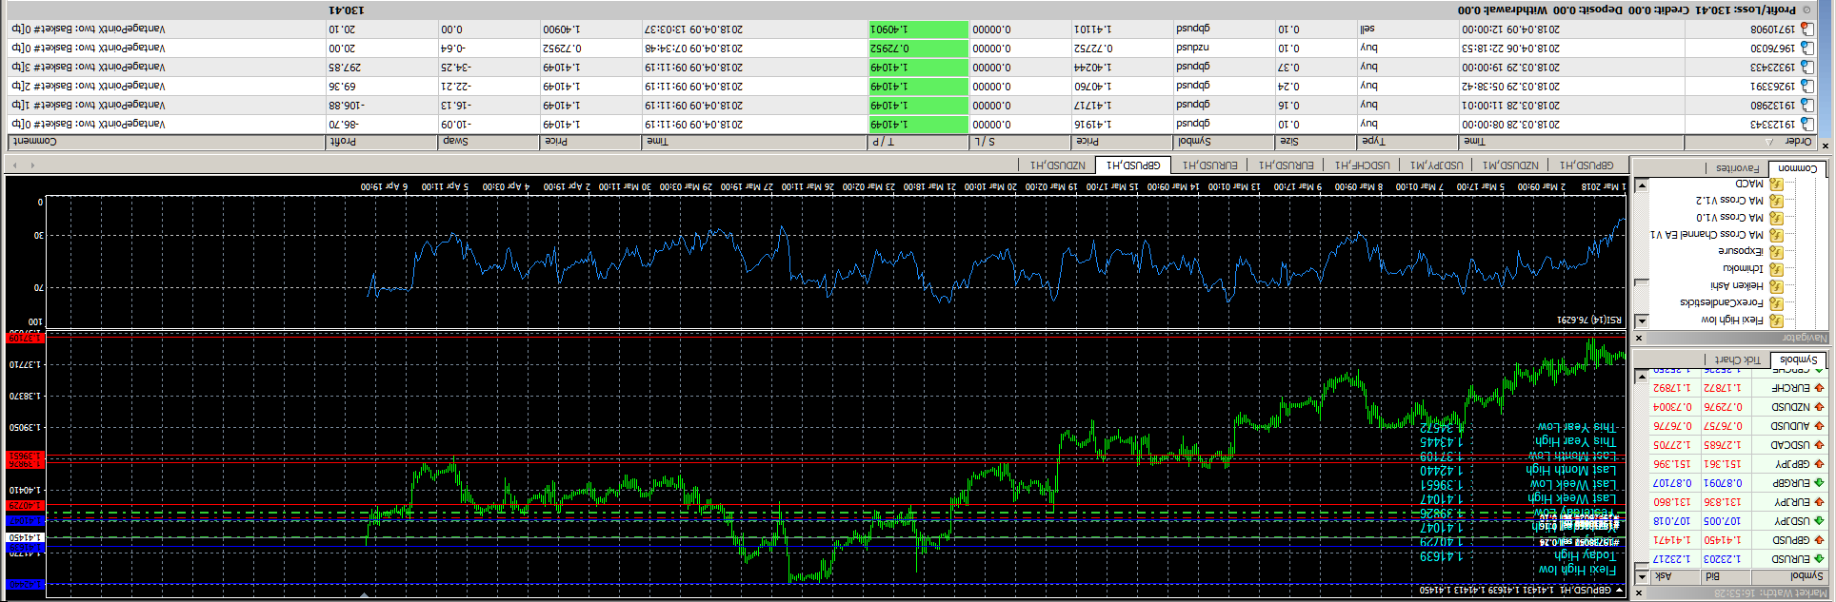Image resolution: width=1836 pixels, height=602 pixels.
Task: Click the green T/P cell showing 0.72952
Action: [x=918, y=49]
